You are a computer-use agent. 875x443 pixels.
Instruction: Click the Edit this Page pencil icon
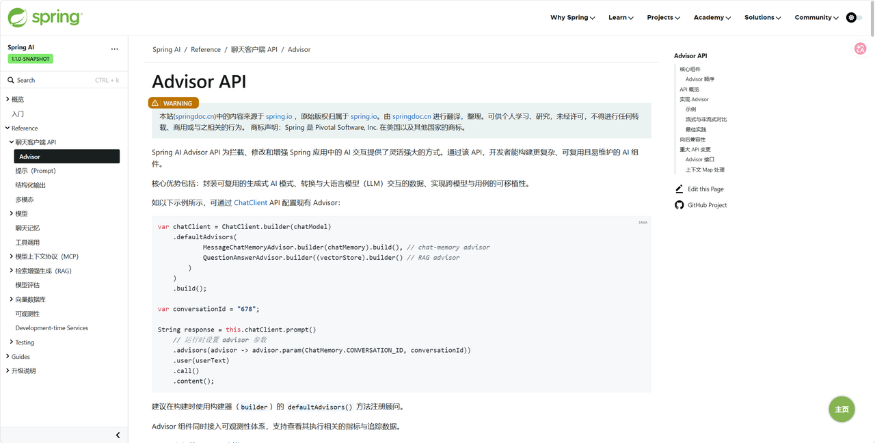click(679, 189)
